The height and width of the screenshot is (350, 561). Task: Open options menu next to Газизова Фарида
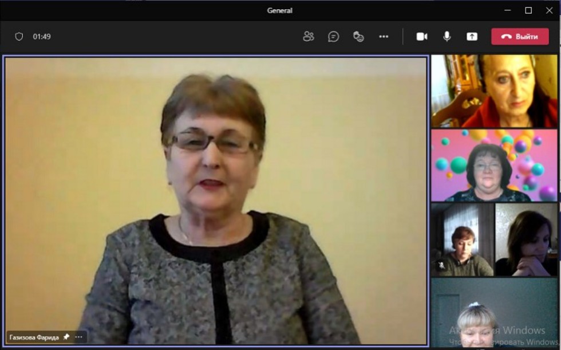tap(78, 337)
